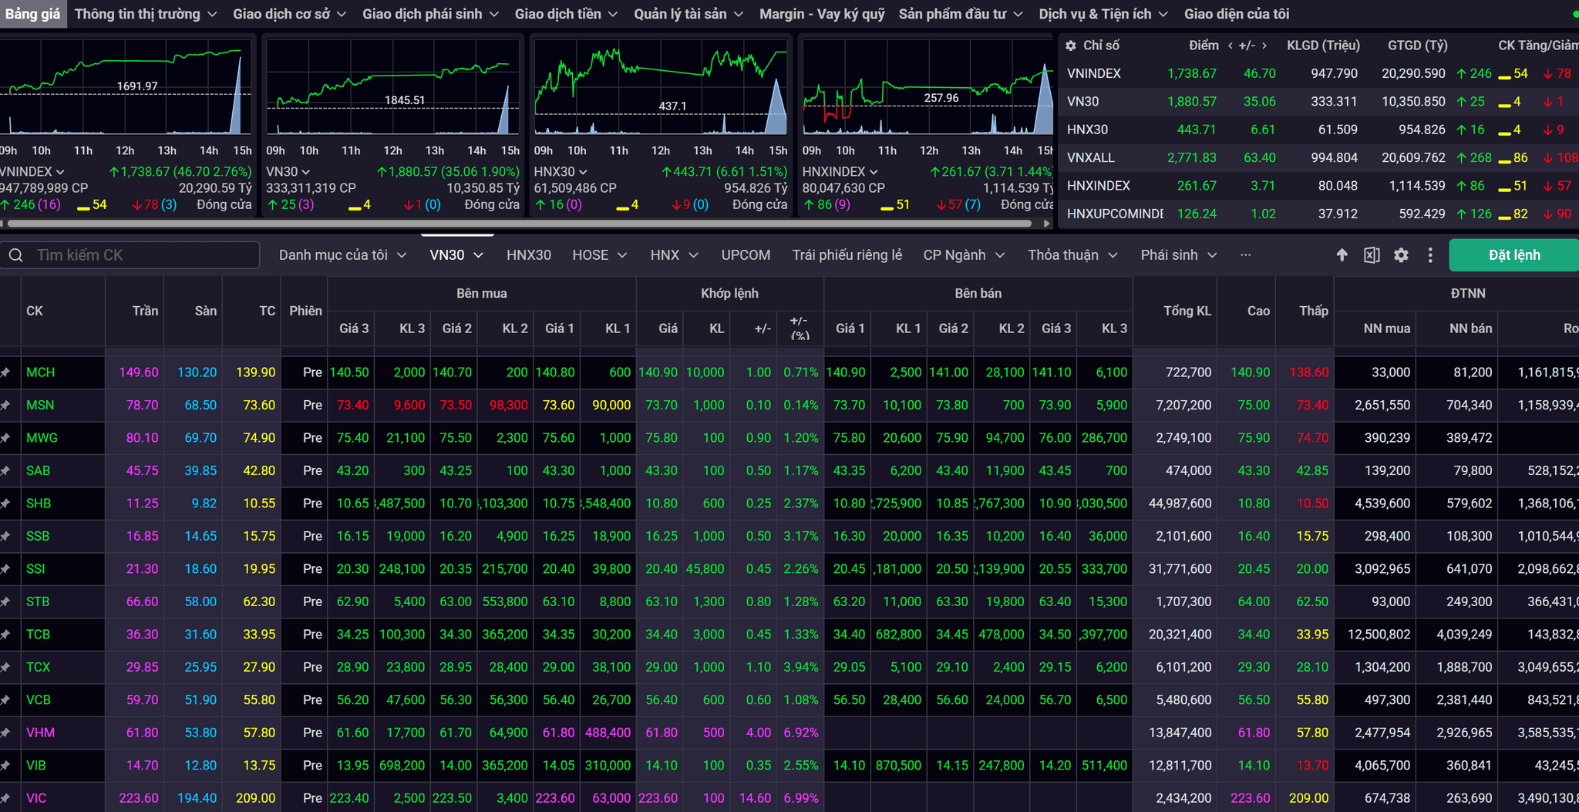The height and width of the screenshot is (812, 1579).
Task: Click right arrow next to +/- header
Action: (x=1264, y=45)
